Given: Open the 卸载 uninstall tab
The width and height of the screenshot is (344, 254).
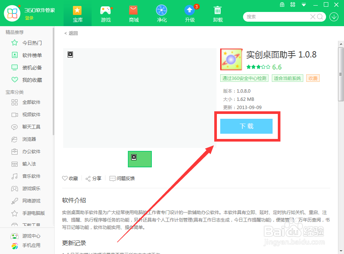Looking at the screenshot, I should (x=218, y=13).
